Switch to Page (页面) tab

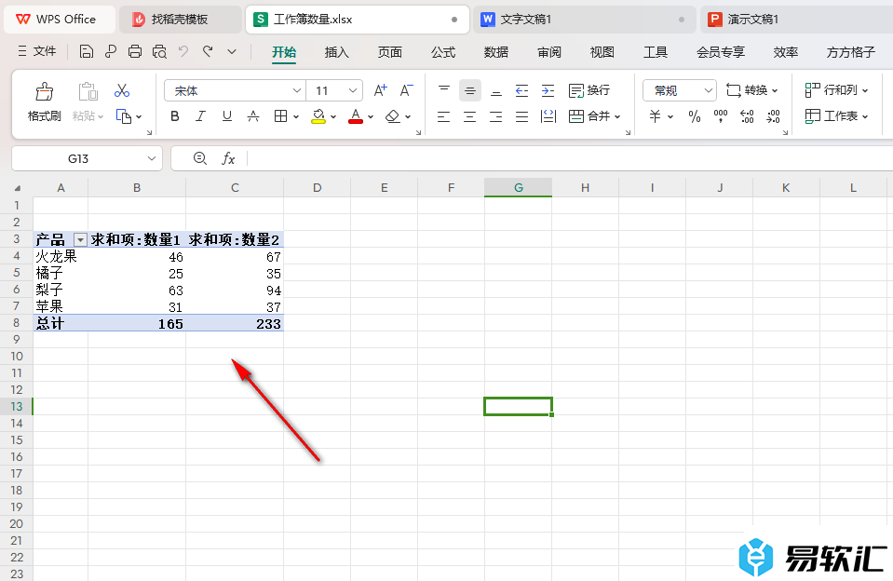[389, 52]
